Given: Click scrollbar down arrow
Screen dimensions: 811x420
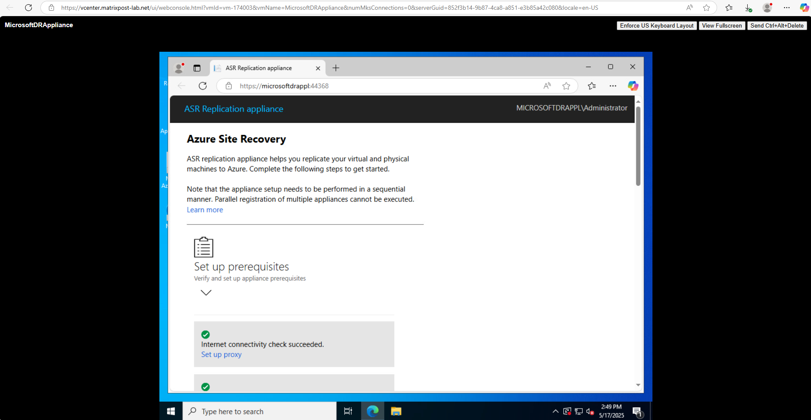Looking at the screenshot, I should point(638,385).
